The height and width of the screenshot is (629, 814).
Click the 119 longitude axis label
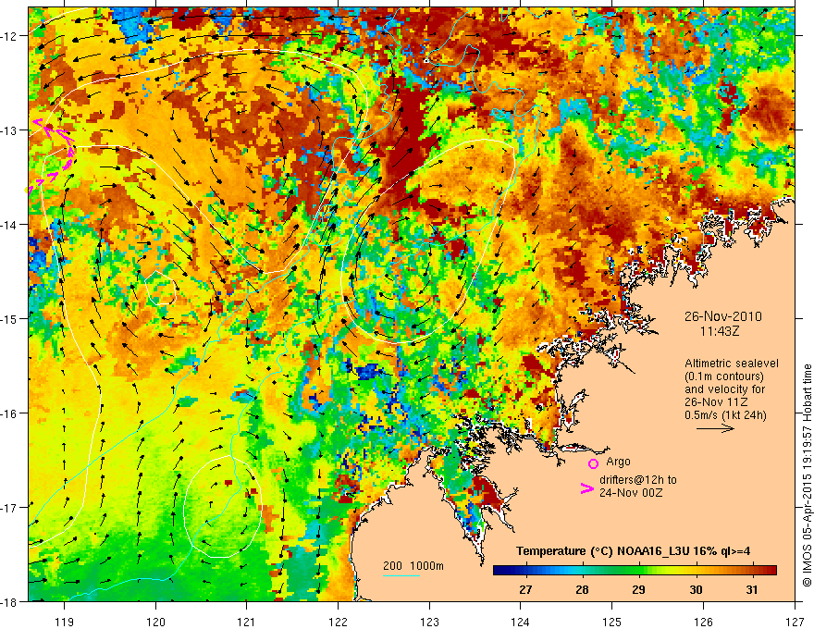point(65,622)
